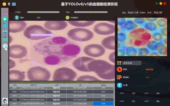Click the hourglass elapsed-time icon

tap(17, 18)
